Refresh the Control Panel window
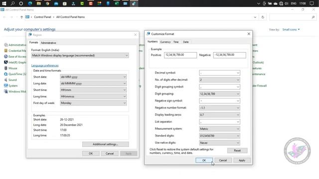 263,17
